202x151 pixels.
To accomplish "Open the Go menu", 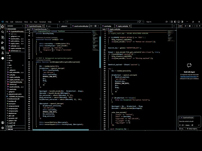I will pyautogui.click(x=31, y=22).
